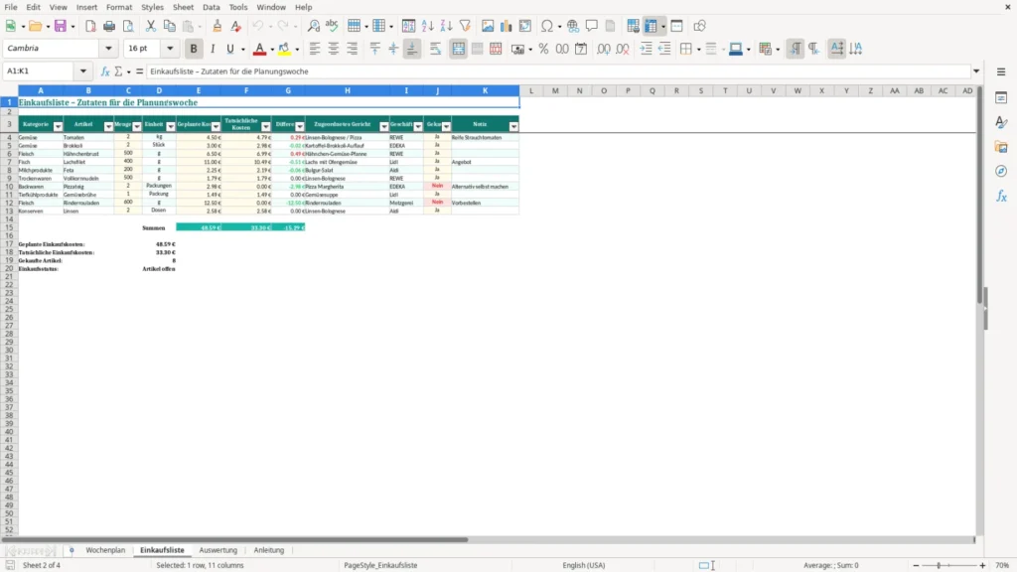Open the Name Box dropdown arrow
The height and width of the screenshot is (572, 1017).
(83, 71)
